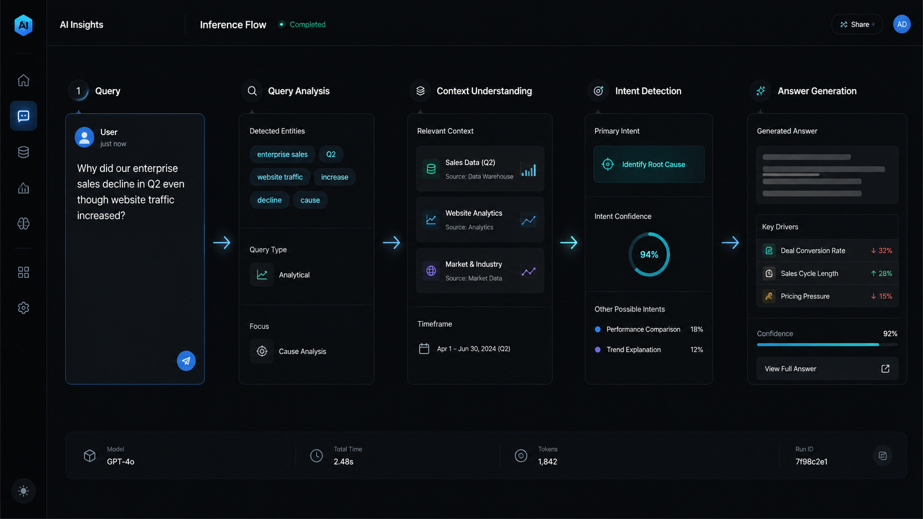Screen dimensions: 923x519
Task: Click the Share button
Action: [x=857, y=24]
